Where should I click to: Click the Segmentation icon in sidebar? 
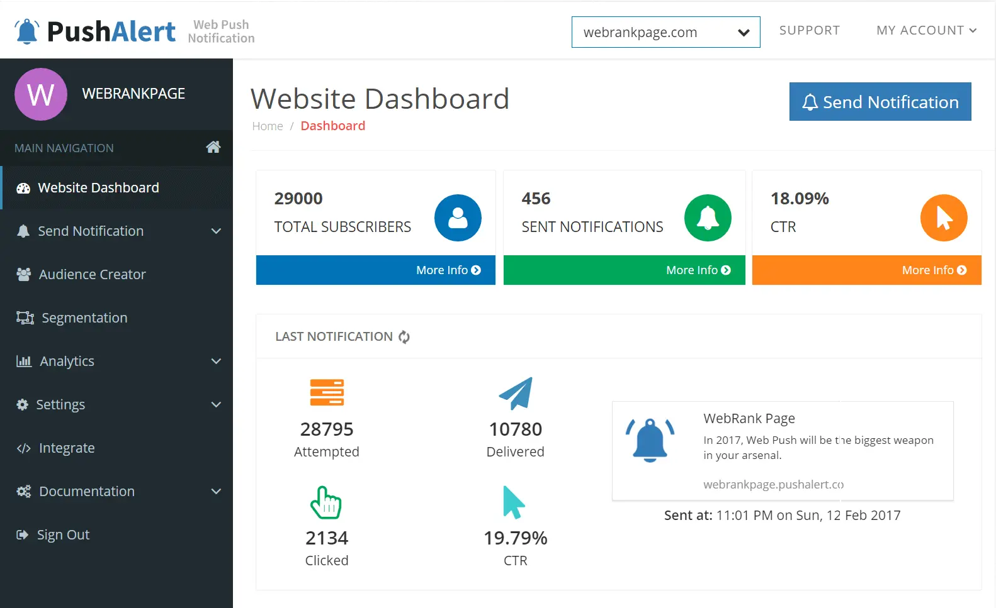coord(25,318)
